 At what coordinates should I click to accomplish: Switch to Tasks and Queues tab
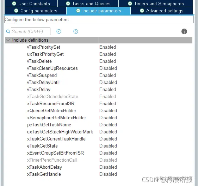point(88,4)
